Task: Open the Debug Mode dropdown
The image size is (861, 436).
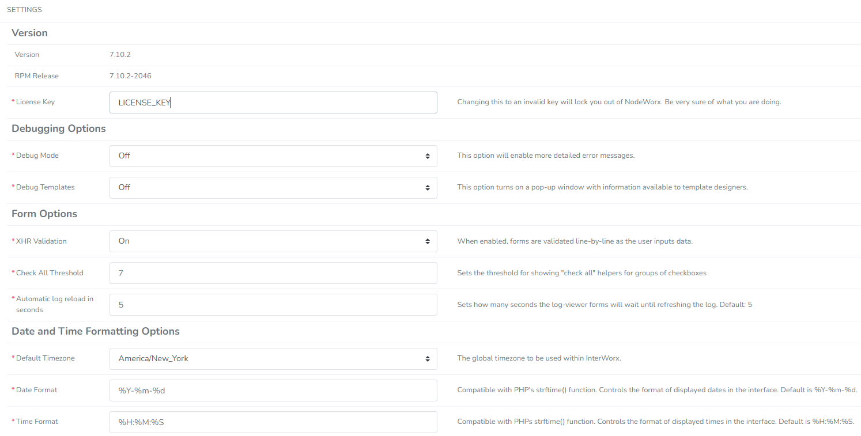Action: (273, 156)
